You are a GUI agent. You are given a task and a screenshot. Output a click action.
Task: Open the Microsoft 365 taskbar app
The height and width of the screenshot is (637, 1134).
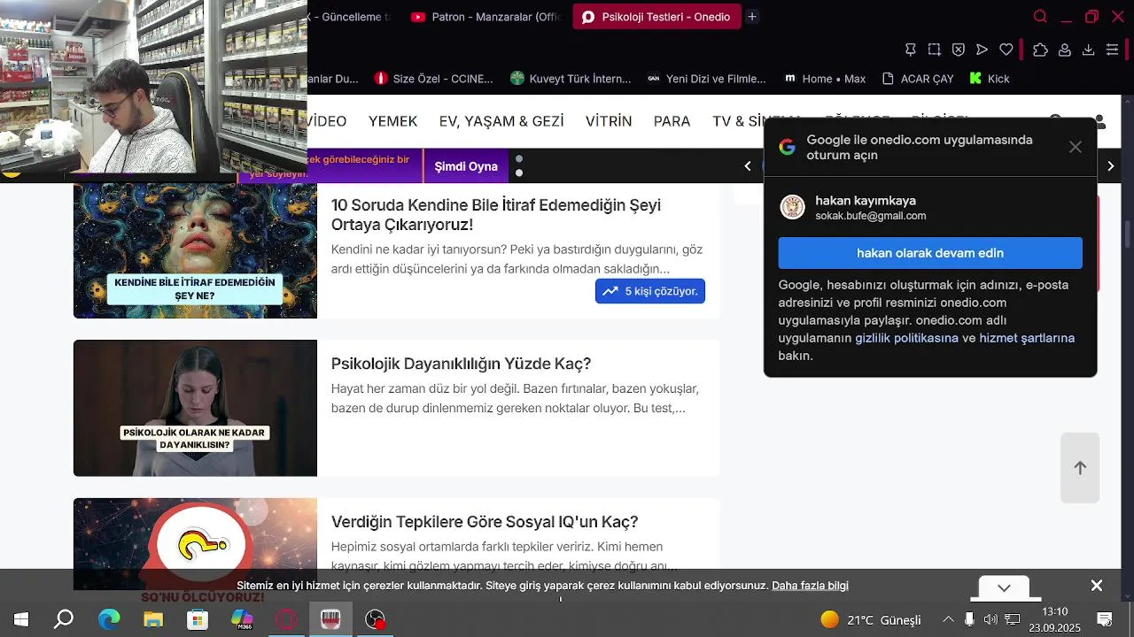click(242, 619)
